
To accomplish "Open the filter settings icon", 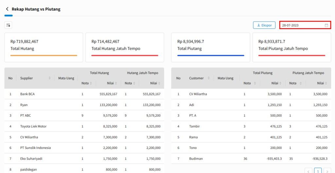I will (x=8, y=25).
